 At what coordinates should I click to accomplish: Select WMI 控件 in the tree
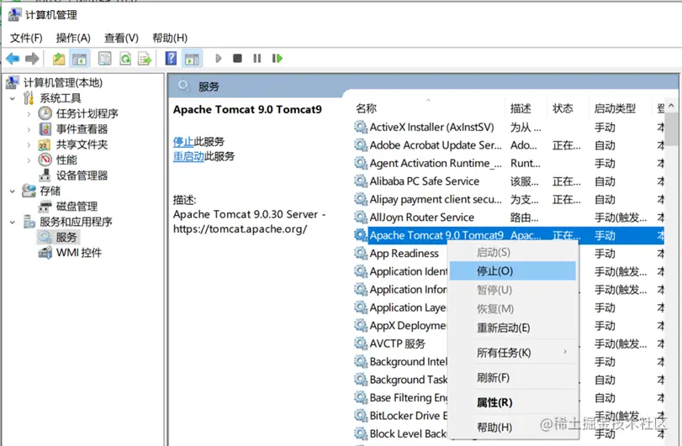tap(79, 253)
